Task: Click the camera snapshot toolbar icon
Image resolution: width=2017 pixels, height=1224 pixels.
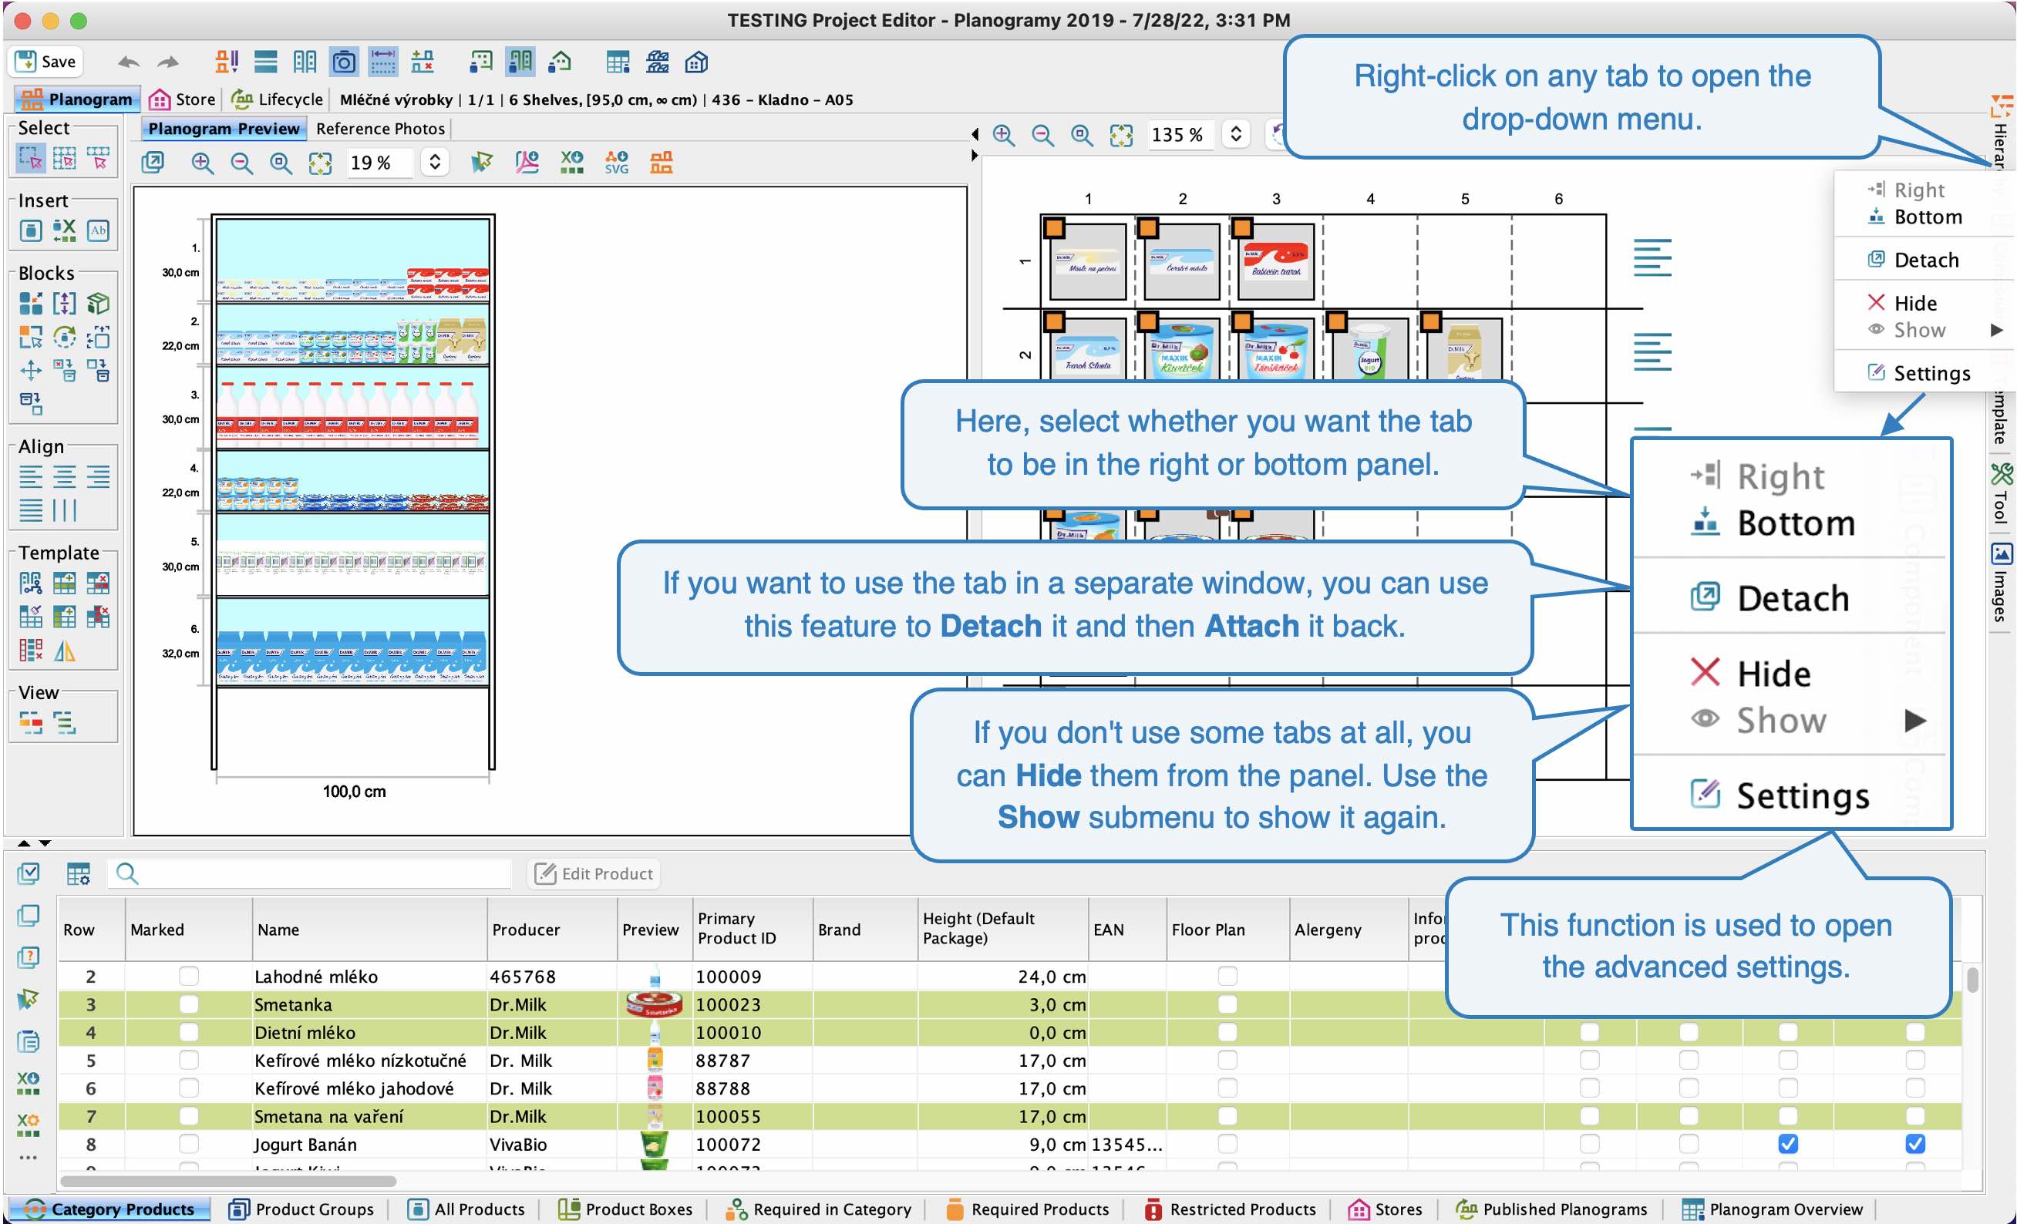Action: point(344,62)
